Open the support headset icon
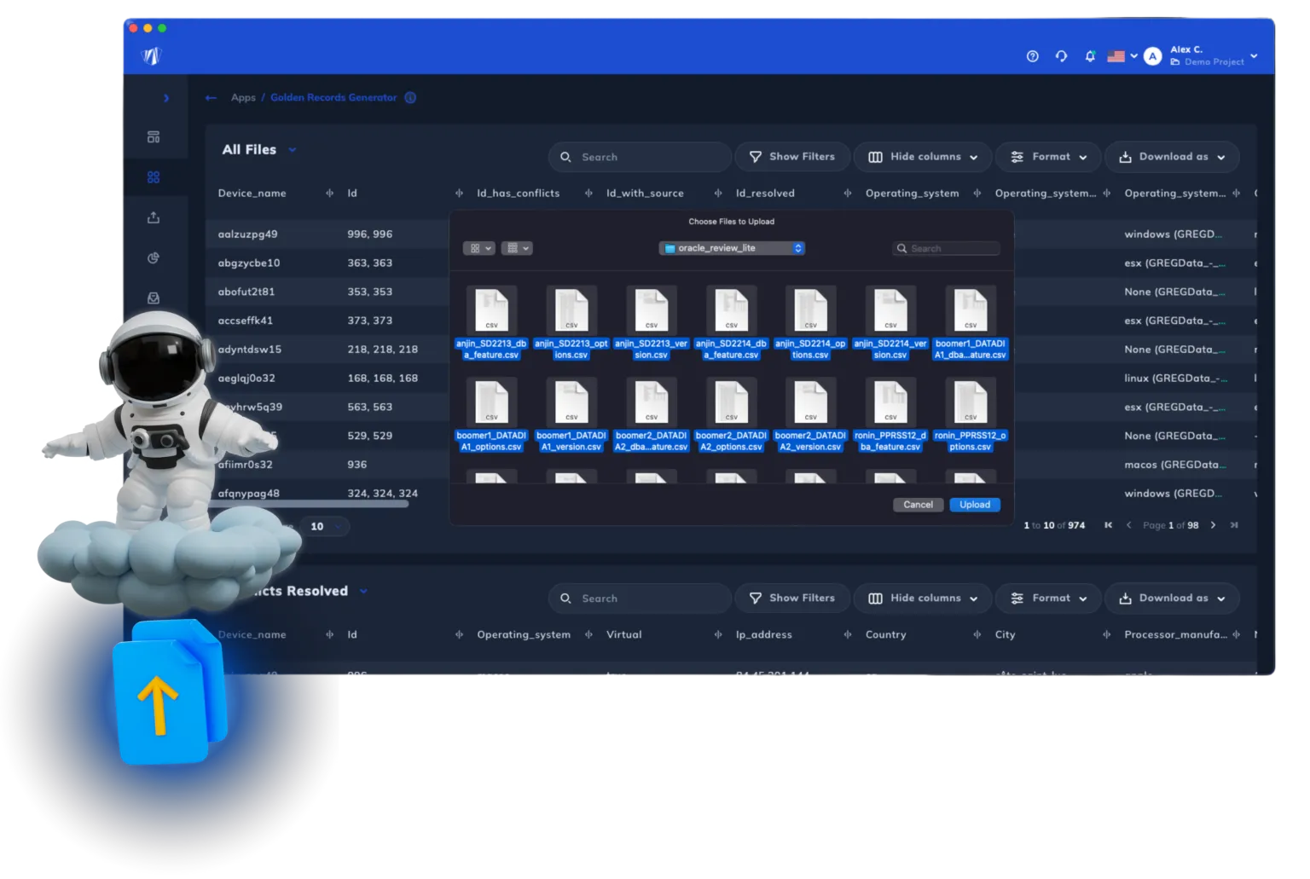The height and width of the screenshot is (879, 1310). click(1061, 56)
